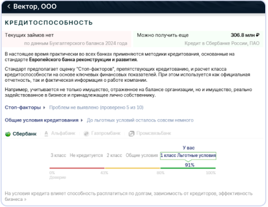This screenshot has height=207, width=268.
Task: Click the Alfabank letter A icon
Action: pos(46,134)
